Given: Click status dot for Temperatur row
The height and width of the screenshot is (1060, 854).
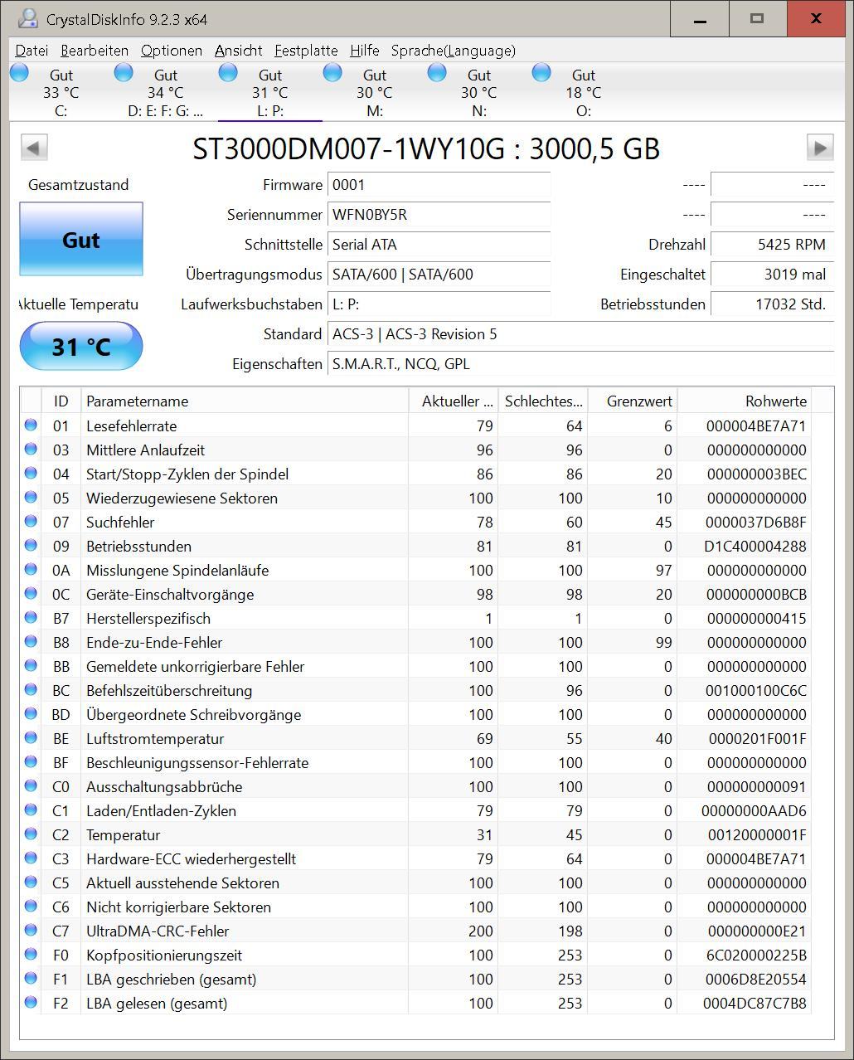Looking at the screenshot, I should pyautogui.click(x=31, y=834).
